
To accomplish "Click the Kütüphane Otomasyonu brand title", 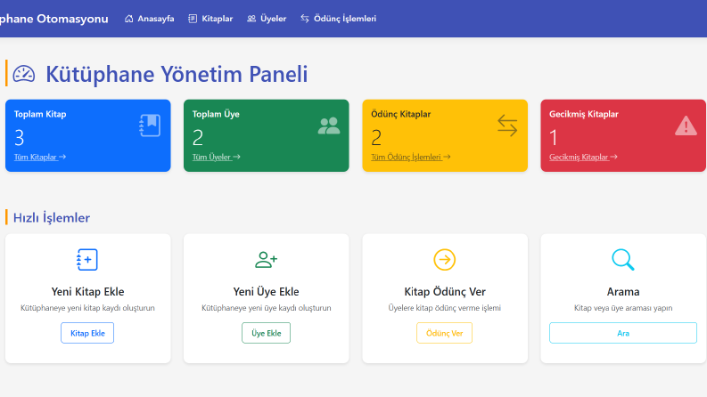I will 54,19.
